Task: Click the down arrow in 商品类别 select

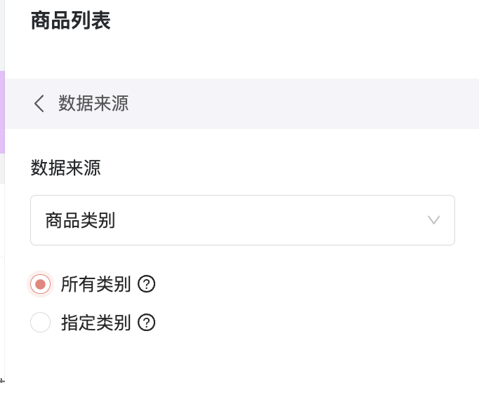Action: click(x=433, y=220)
